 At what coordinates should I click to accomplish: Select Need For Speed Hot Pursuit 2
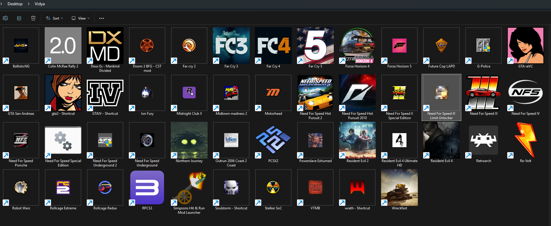pyautogui.click(x=315, y=93)
